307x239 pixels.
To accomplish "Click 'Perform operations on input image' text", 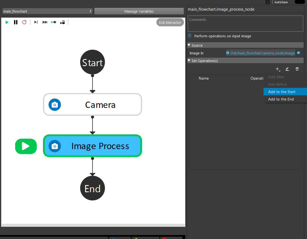I will (222, 36).
